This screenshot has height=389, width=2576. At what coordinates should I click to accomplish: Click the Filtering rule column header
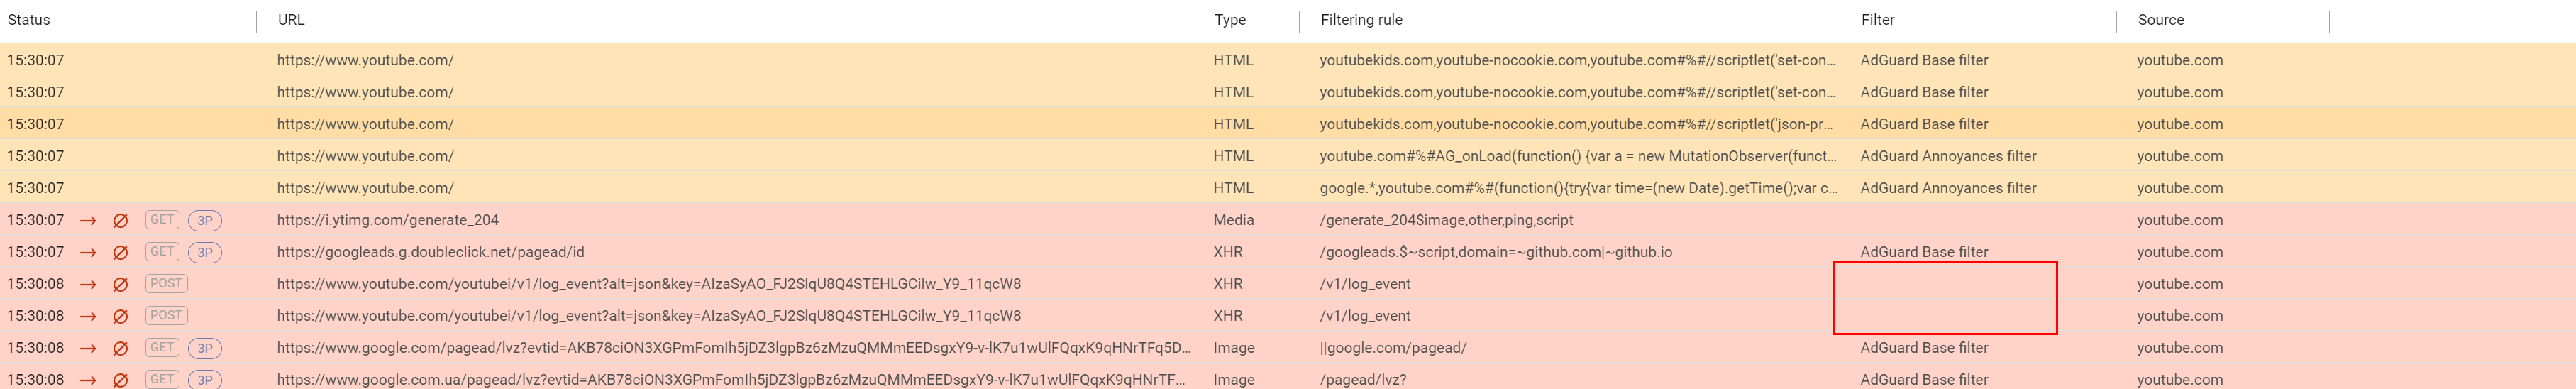(x=1361, y=20)
